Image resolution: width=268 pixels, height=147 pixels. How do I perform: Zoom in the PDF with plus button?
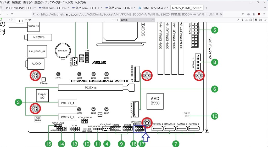pyautogui.click(x=117, y=20)
